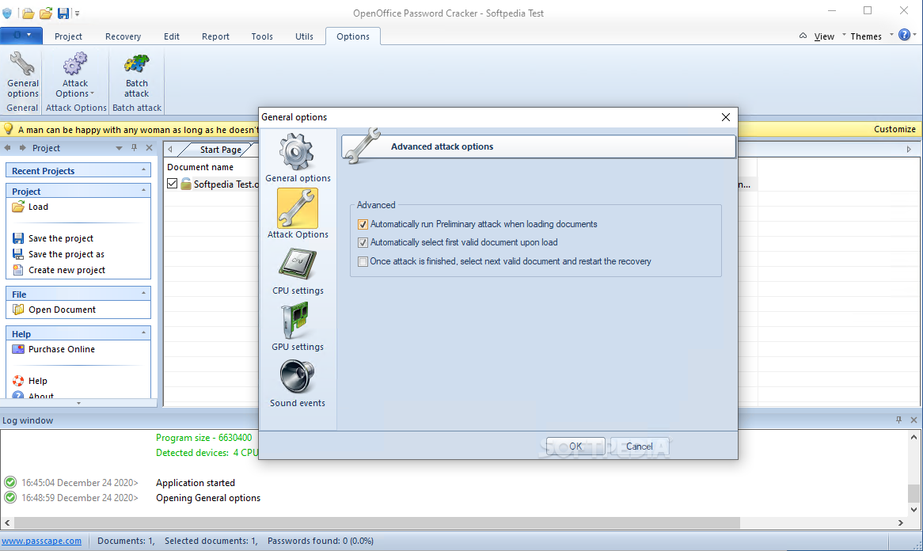Screen dimensions: 923x551
Task: Switch to the Edit ribbon tab
Action: point(172,36)
